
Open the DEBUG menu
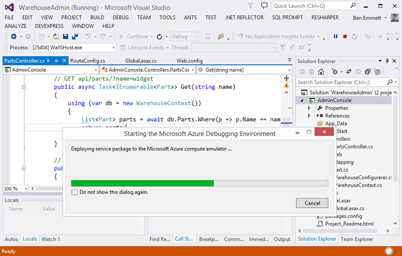point(121,17)
